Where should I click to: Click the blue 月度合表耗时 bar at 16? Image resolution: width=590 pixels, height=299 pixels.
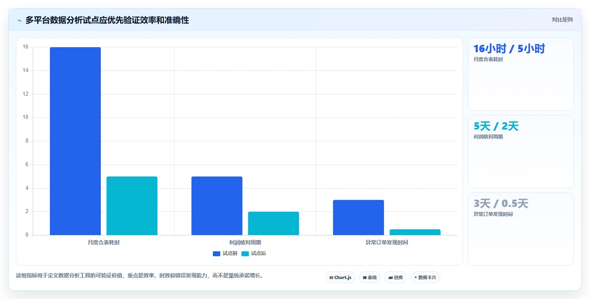[x=75, y=141]
